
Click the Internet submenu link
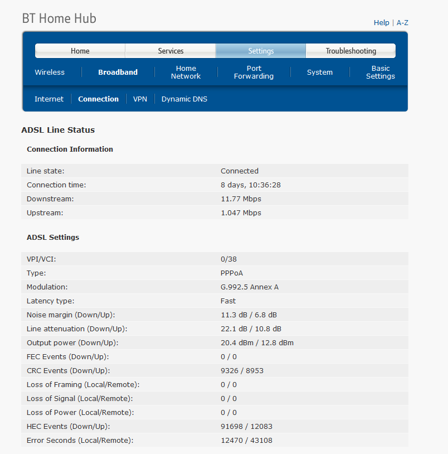49,99
